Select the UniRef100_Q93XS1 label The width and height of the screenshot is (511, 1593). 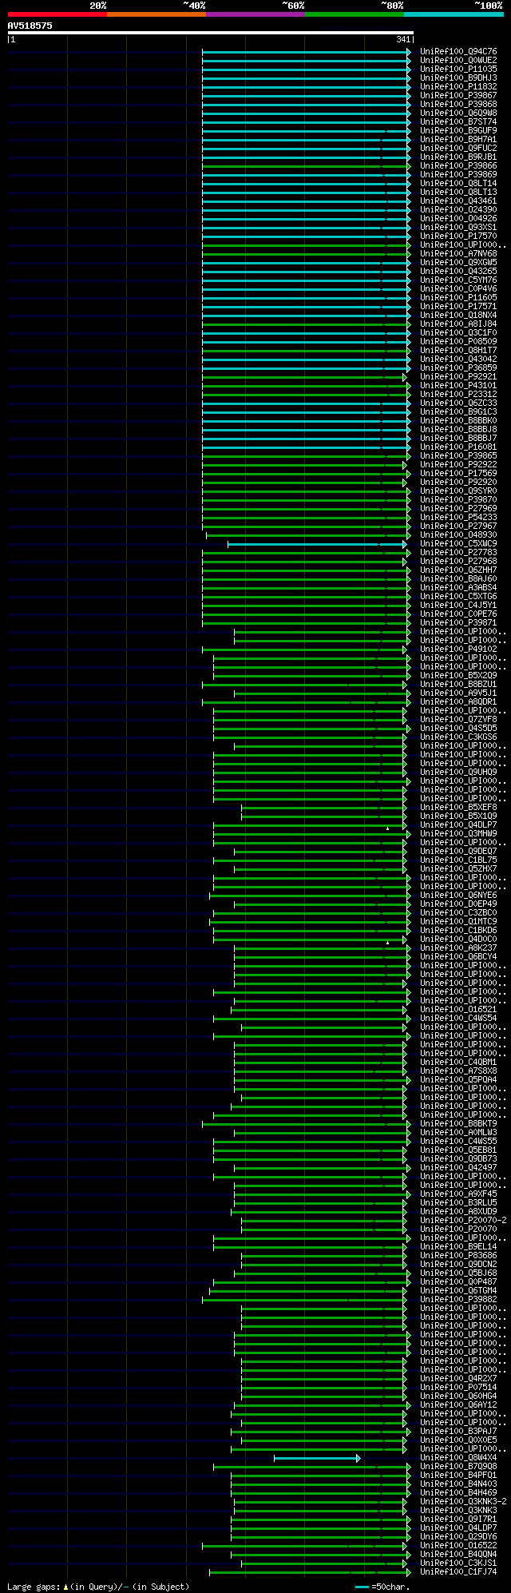458,228
